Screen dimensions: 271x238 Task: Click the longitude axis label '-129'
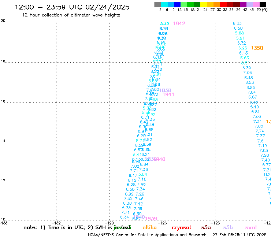(110, 223)
